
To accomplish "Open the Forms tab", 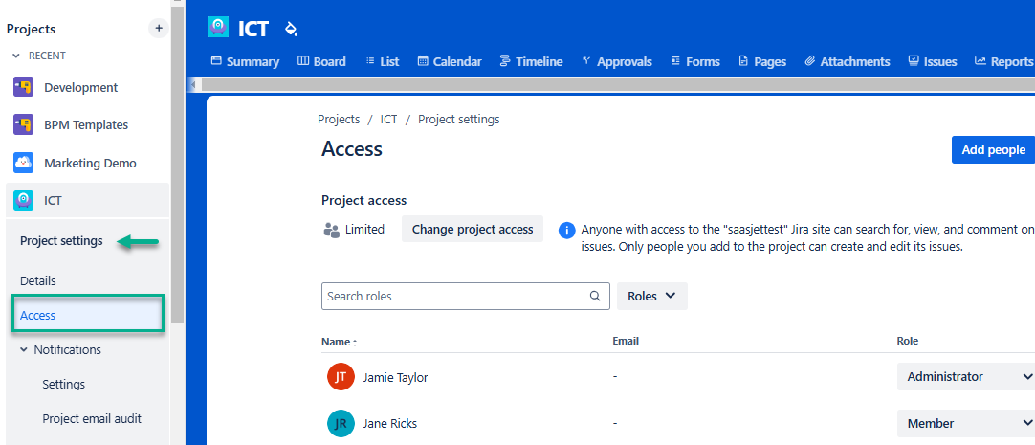I will point(695,61).
